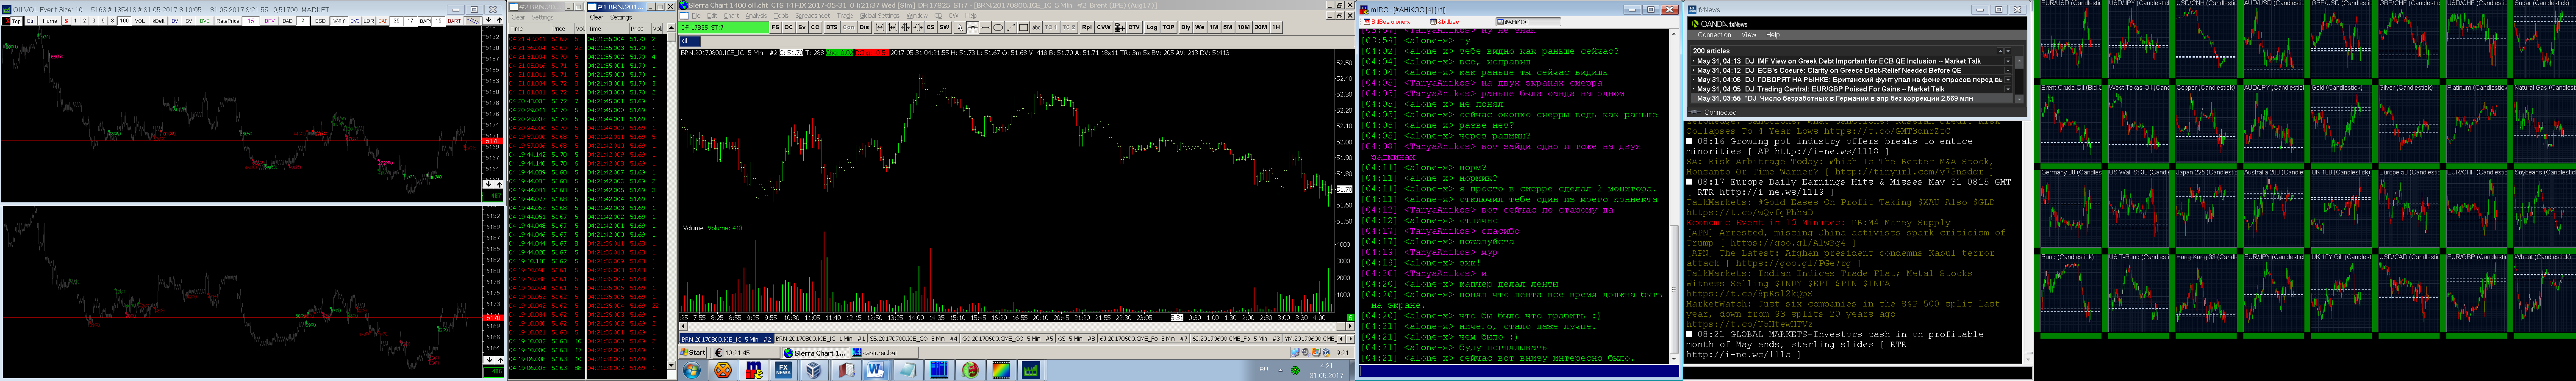2576x381 pixels.
Task: Open the Trade menu in Sierra Chart
Action: (x=845, y=16)
